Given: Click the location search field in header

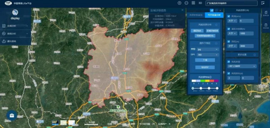Looking at the screenshot, I should pos(232,3).
